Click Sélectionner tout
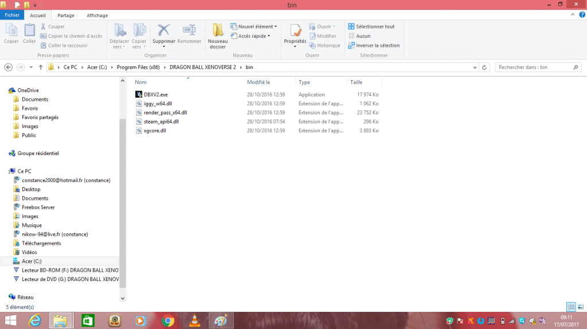The height and width of the screenshot is (329, 587). (371, 26)
